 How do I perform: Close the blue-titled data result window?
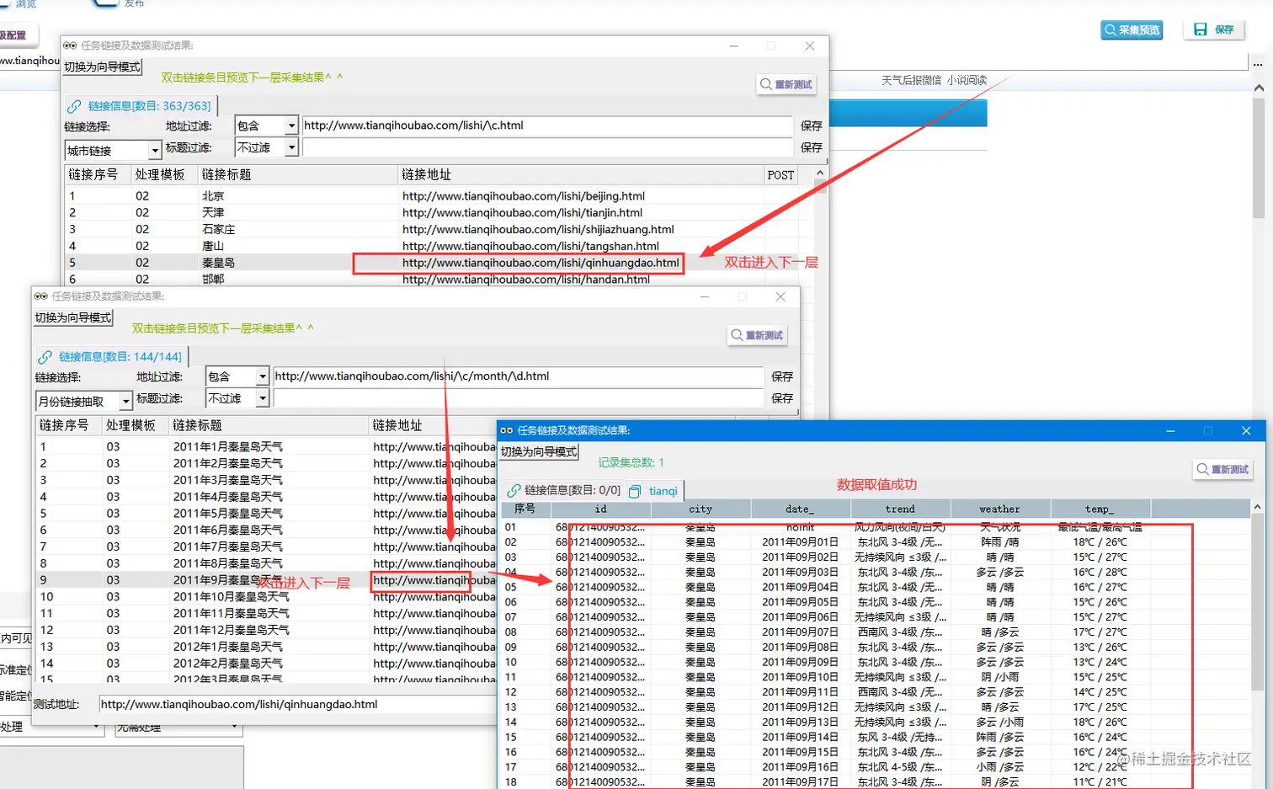click(1246, 430)
